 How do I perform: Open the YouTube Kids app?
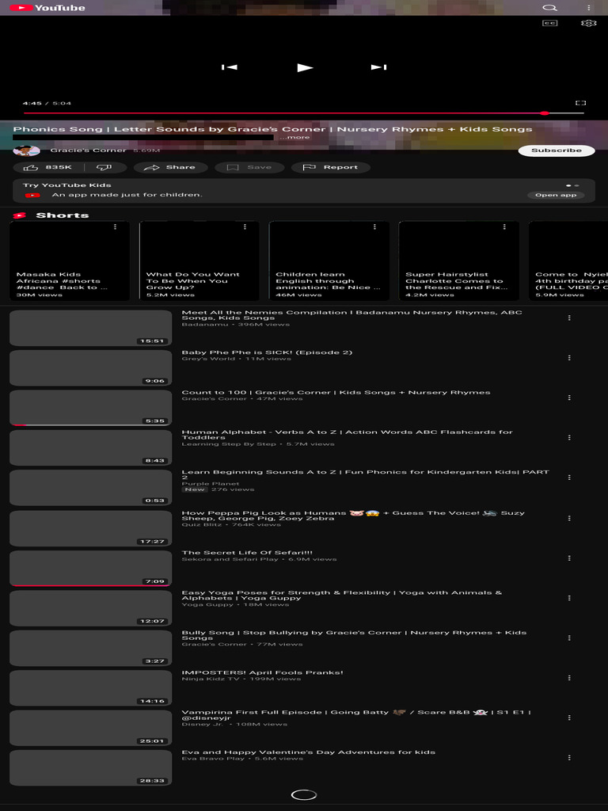click(x=556, y=195)
